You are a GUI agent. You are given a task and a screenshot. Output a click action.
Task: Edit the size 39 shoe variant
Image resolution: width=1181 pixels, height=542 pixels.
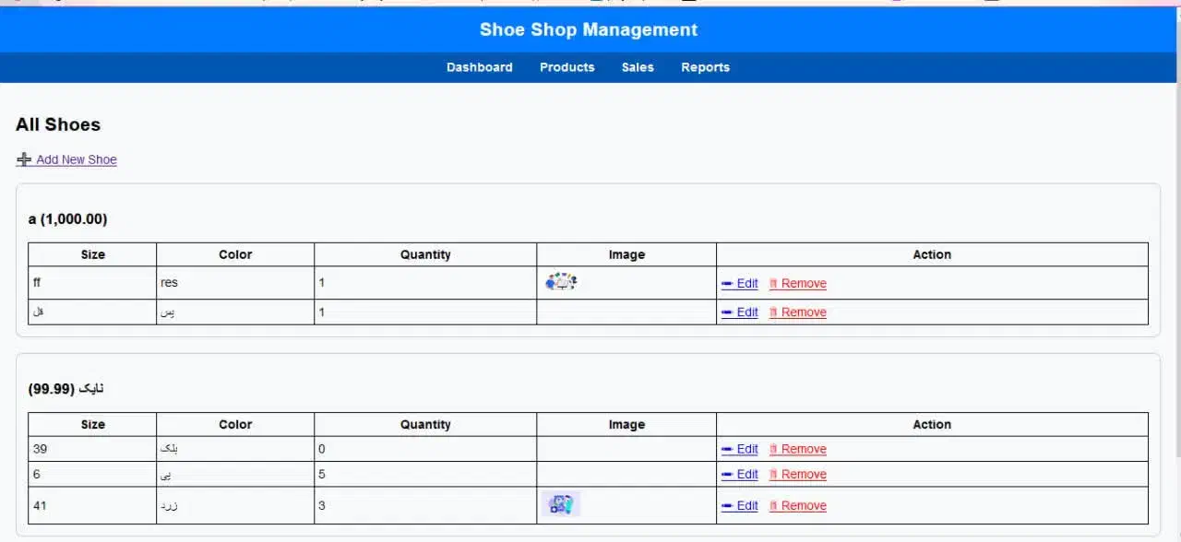coord(739,449)
